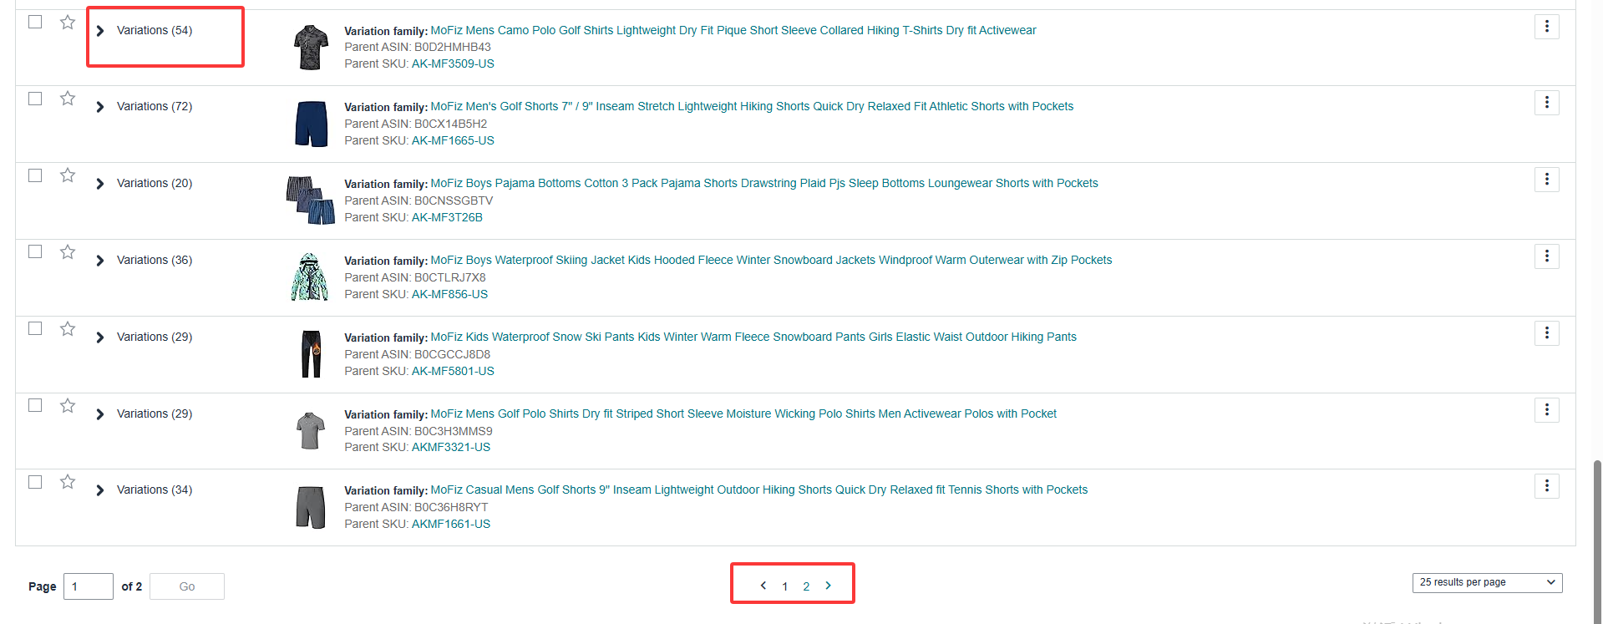Click black snow pants product thumbnail
The image size is (1603, 624).
tap(311, 354)
